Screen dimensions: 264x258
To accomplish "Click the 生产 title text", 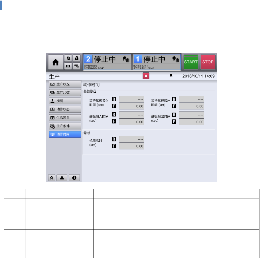I will tap(54, 76).
